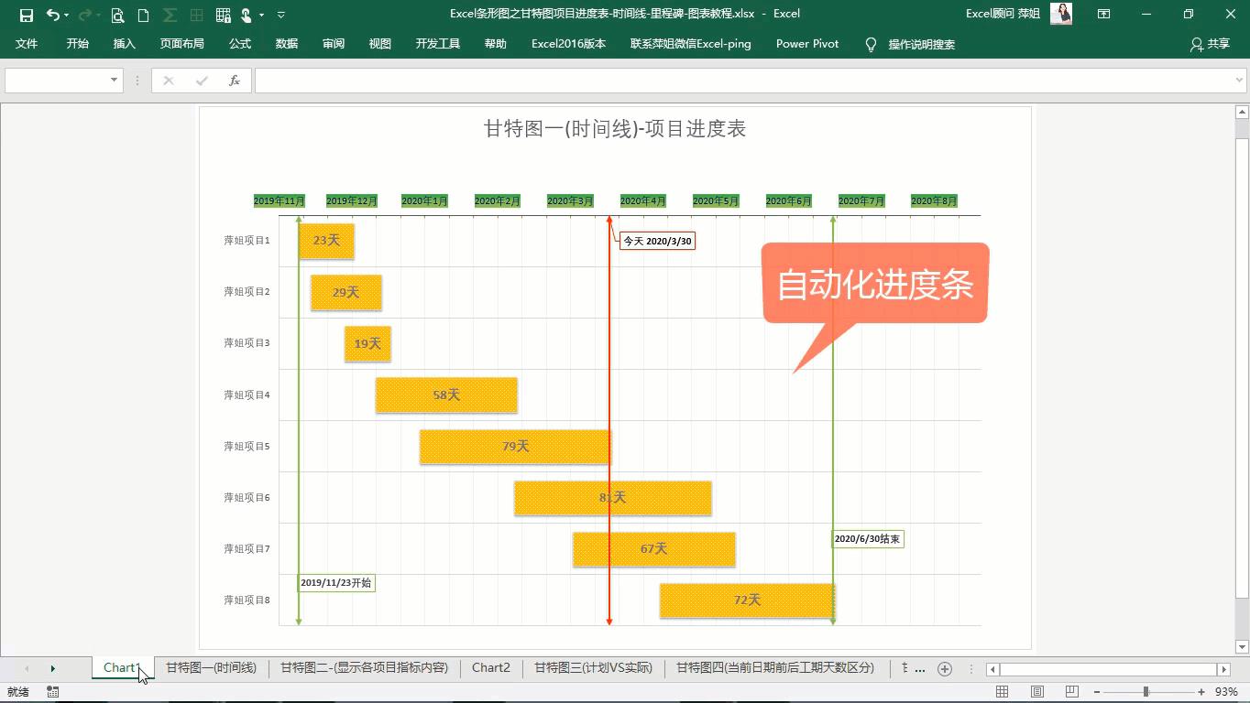Click the New blank workbook icon

[143, 15]
